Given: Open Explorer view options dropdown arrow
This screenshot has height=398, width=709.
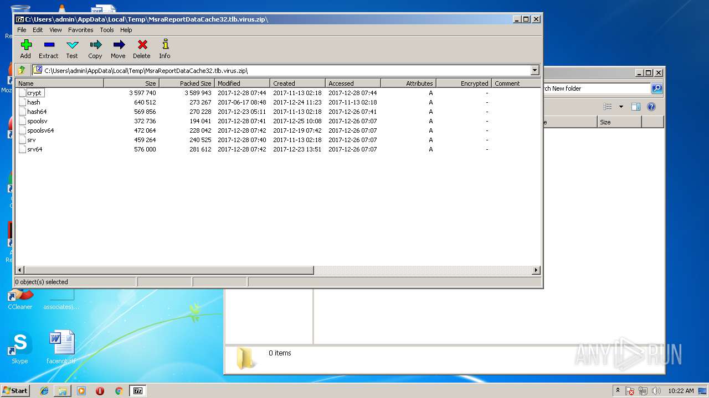Looking at the screenshot, I should [621, 107].
